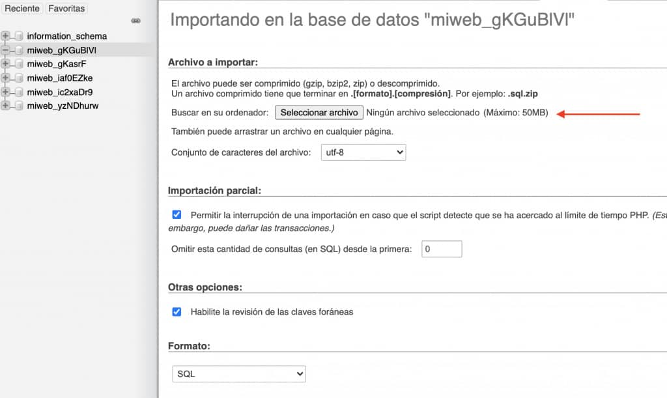Expand the miweb_yzNDhurw tree node
This screenshot has height=398, width=667.
[x=6, y=106]
